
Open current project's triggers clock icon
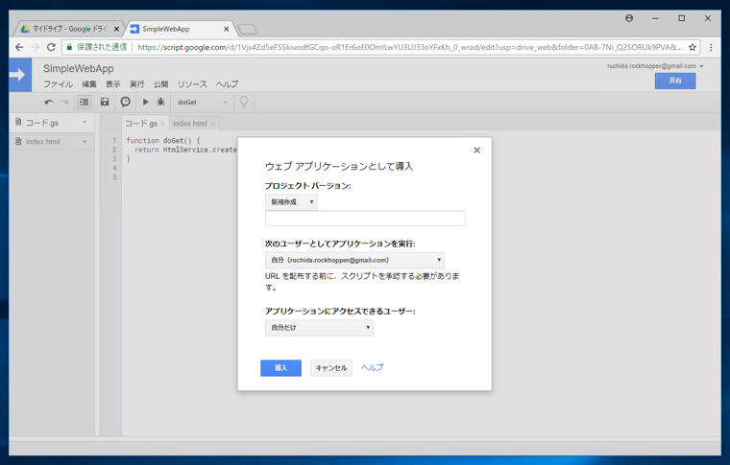[125, 102]
